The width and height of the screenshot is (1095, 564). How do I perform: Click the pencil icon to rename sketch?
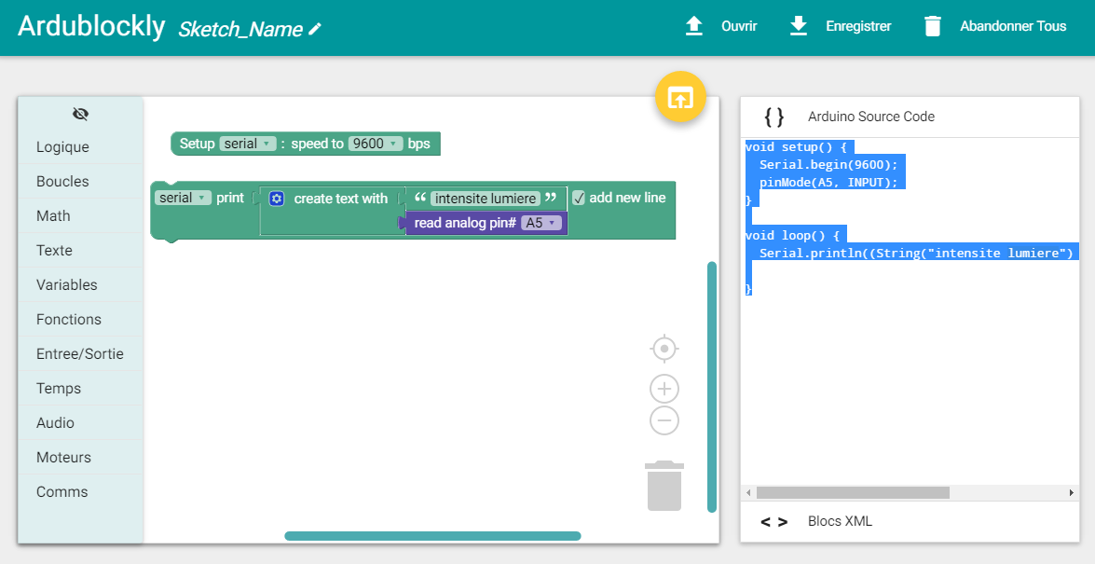[x=315, y=29]
